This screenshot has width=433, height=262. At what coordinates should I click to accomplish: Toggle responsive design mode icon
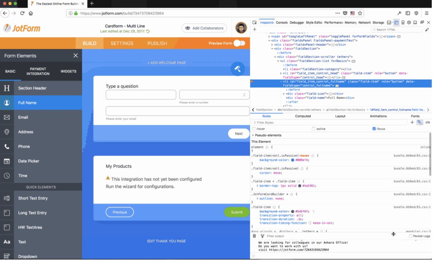click(403, 22)
